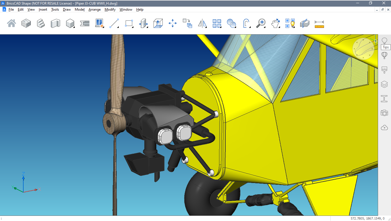Screen dimensions: 391x221
Task: Select the brick Wall tool
Action: pyautogui.click(x=26, y=23)
